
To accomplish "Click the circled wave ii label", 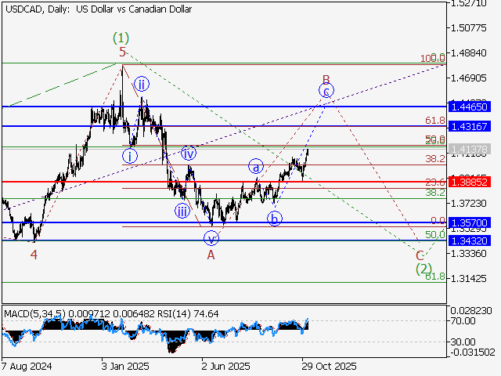I will tap(141, 84).
